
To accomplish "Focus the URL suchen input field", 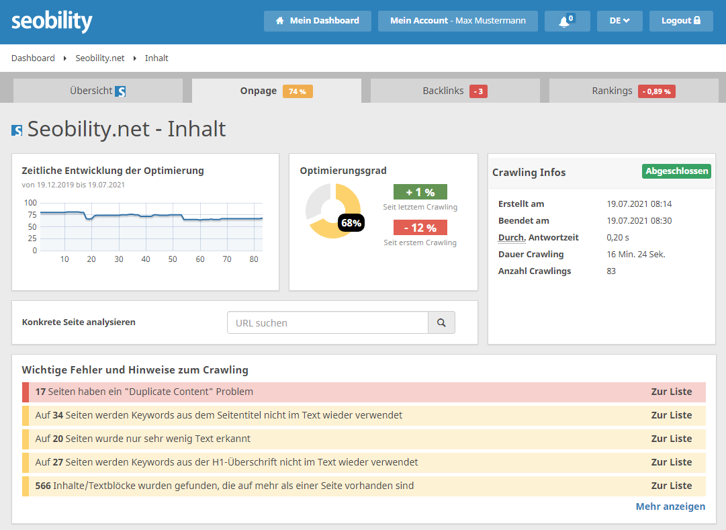I will point(328,322).
